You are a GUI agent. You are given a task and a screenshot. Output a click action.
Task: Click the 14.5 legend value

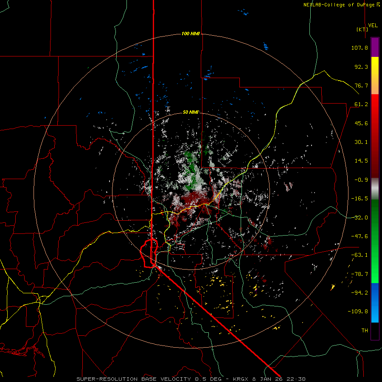click(x=361, y=161)
